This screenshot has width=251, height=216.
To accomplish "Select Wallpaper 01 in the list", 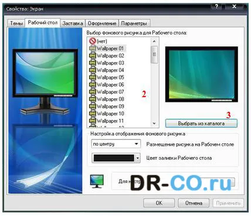I will [110, 49].
